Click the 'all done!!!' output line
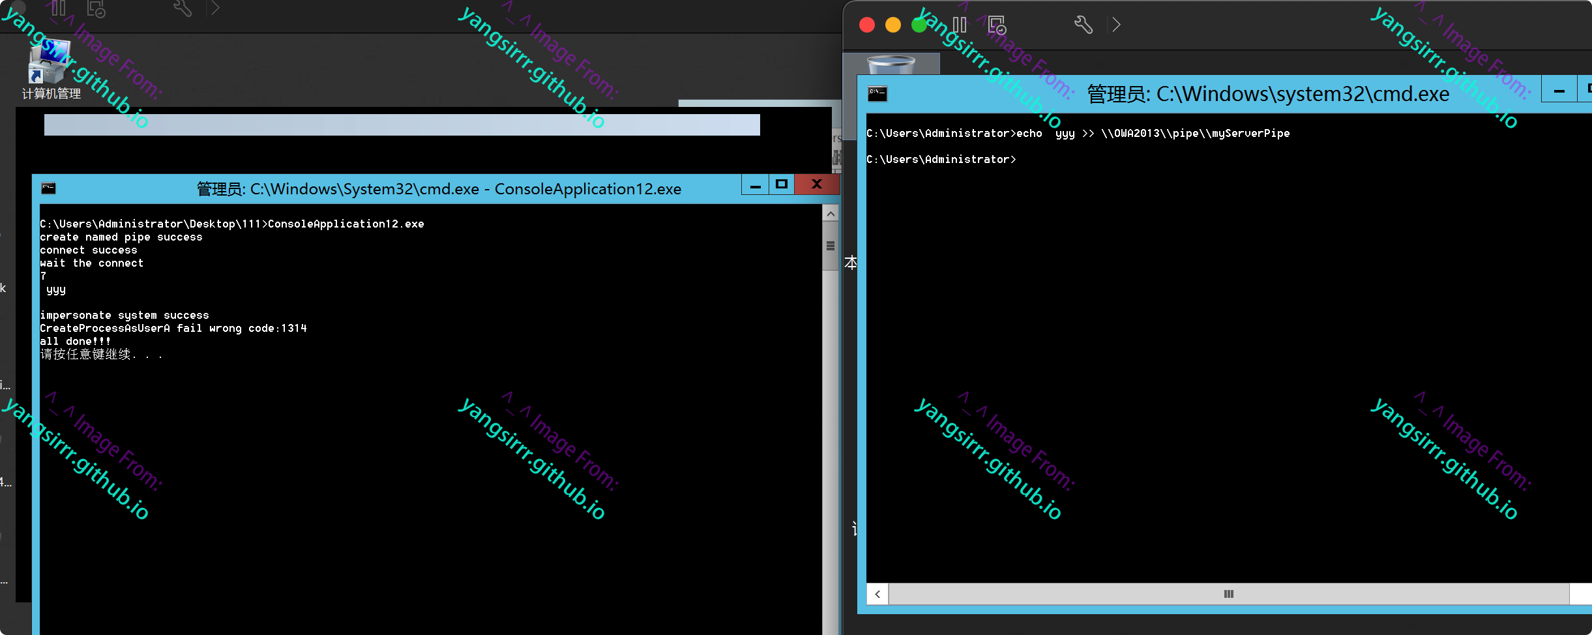This screenshot has height=635, width=1592. tap(76, 342)
